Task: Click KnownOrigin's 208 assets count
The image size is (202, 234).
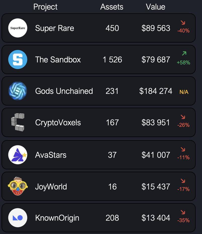Action: pyautogui.click(x=112, y=218)
